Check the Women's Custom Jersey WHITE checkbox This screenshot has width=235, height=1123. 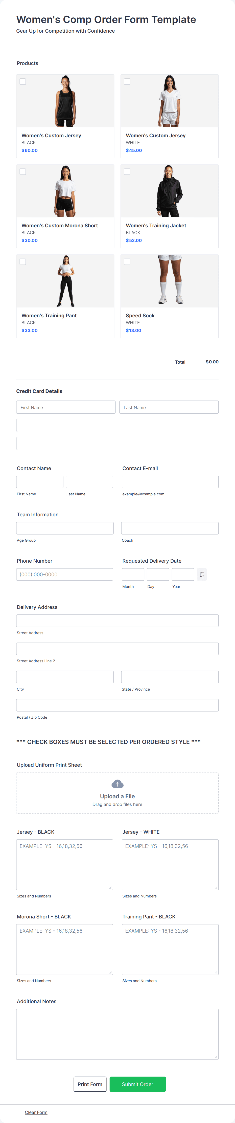(127, 81)
